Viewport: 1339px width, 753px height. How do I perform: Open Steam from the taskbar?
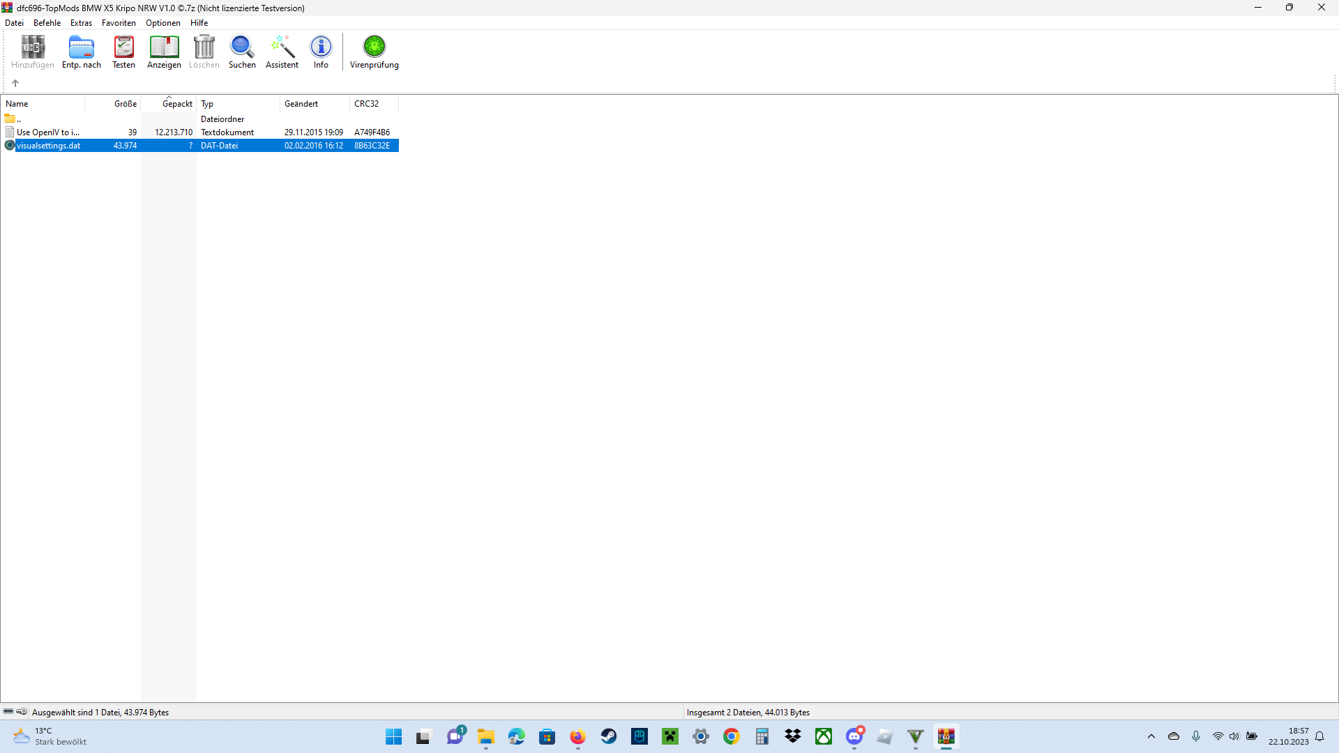click(609, 736)
